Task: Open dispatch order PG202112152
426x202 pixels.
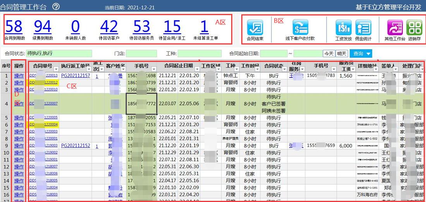Action: click(x=76, y=146)
